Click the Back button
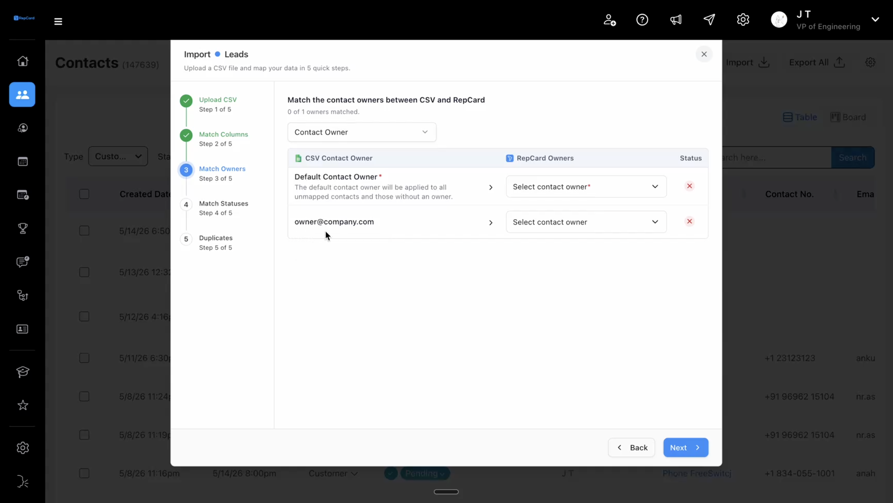 631,448
